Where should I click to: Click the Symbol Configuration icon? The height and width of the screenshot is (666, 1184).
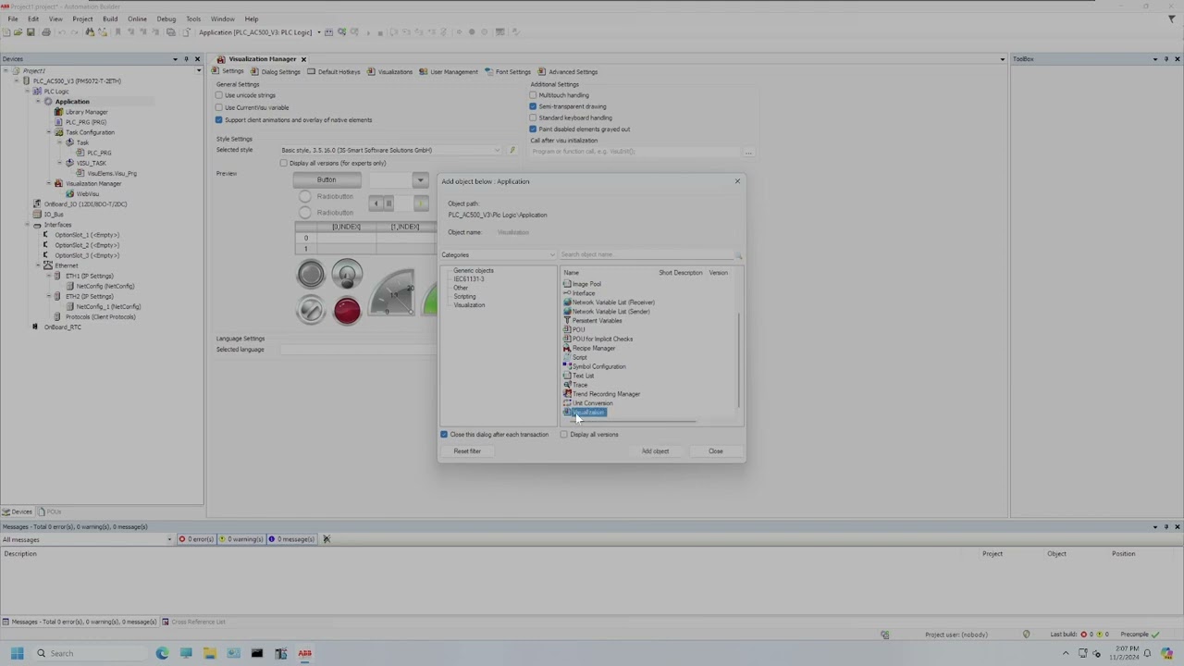(567, 366)
